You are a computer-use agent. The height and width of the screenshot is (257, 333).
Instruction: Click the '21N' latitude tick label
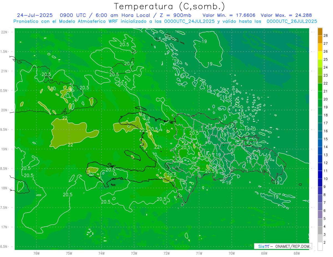pos(4,71)
